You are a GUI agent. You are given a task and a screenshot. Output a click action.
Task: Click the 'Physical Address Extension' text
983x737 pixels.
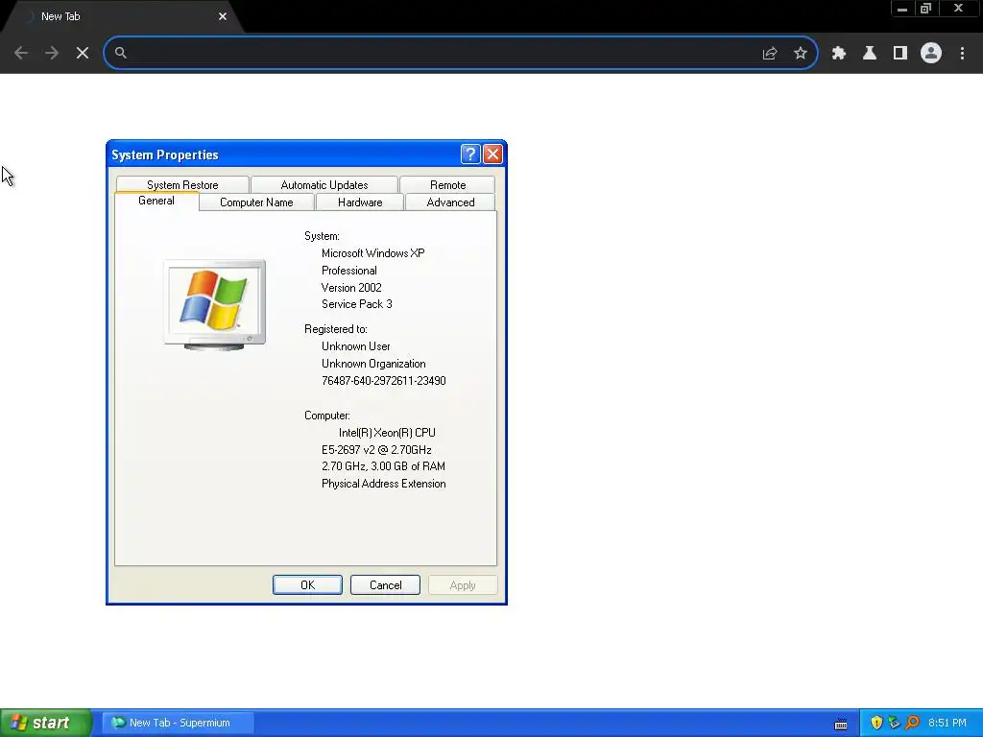pos(384,484)
